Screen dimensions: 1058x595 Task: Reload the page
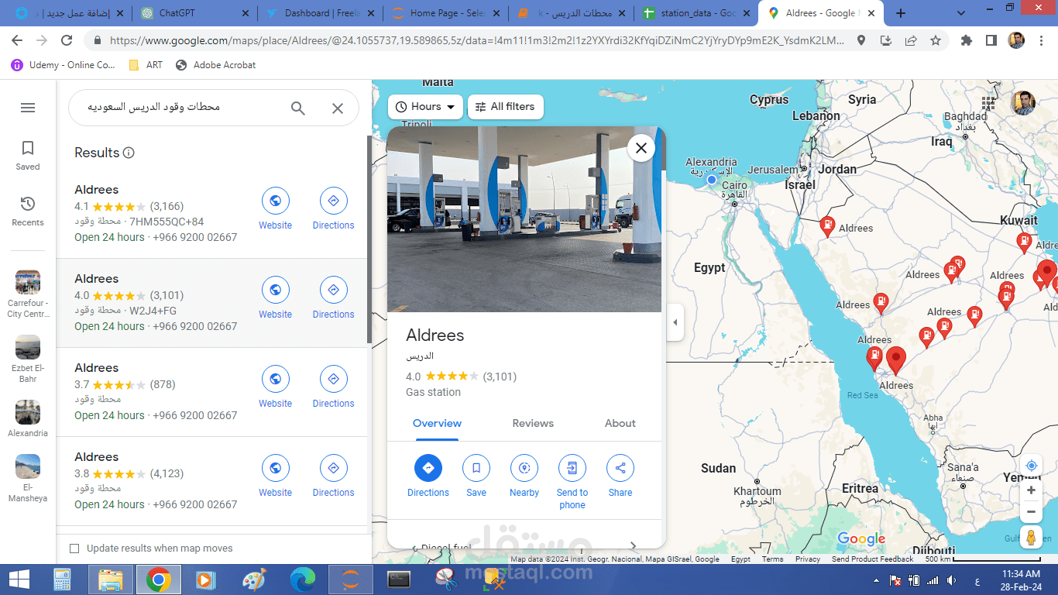coord(67,40)
